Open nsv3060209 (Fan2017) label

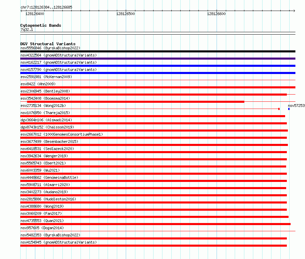point(41,213)
